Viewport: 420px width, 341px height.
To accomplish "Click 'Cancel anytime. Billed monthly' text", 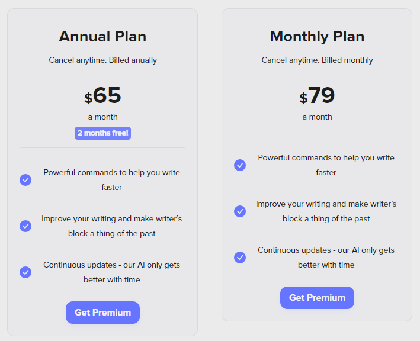I will click(x=317, y=60).
